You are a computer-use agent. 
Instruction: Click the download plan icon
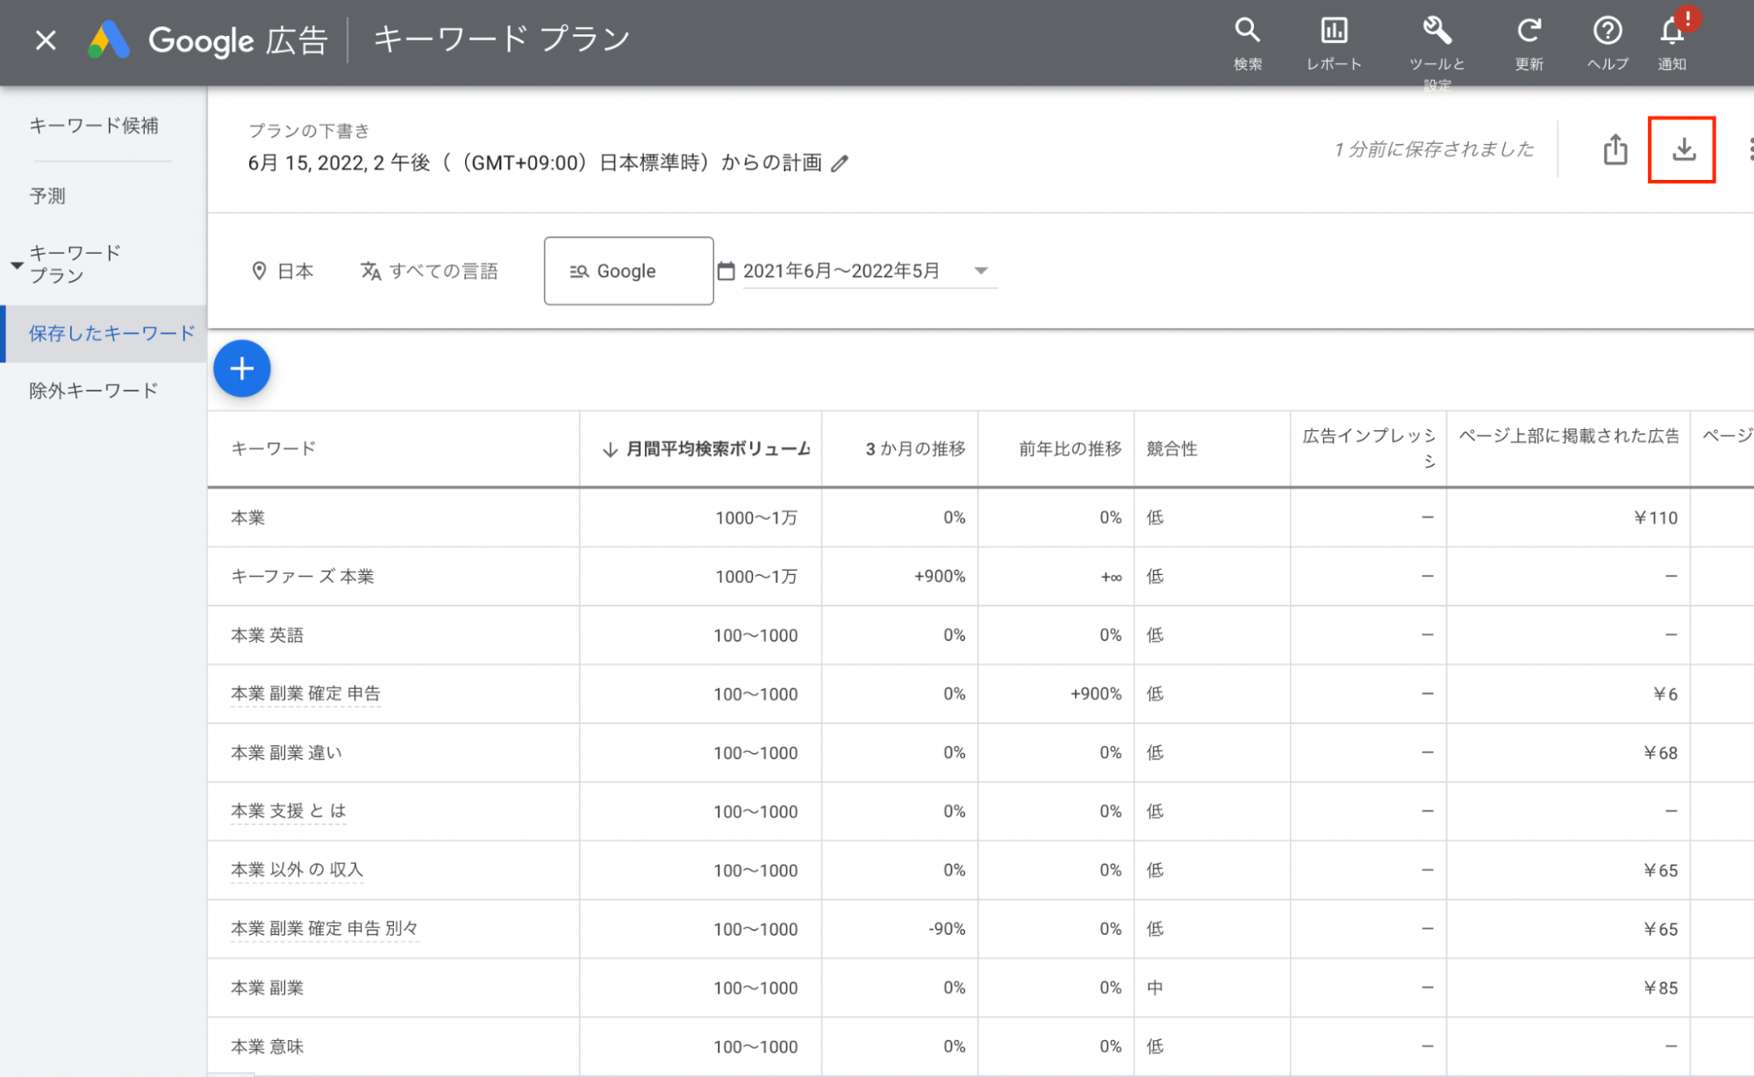[x=1682, y=150]
